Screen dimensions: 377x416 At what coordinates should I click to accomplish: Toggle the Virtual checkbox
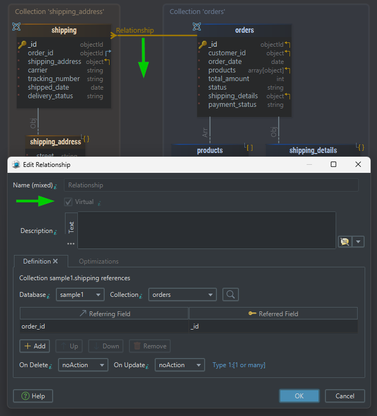(x=68, y=202)
